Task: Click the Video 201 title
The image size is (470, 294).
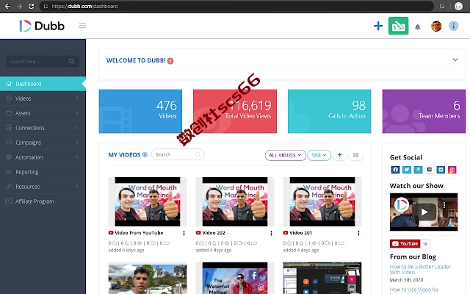Action: [300, 233]
